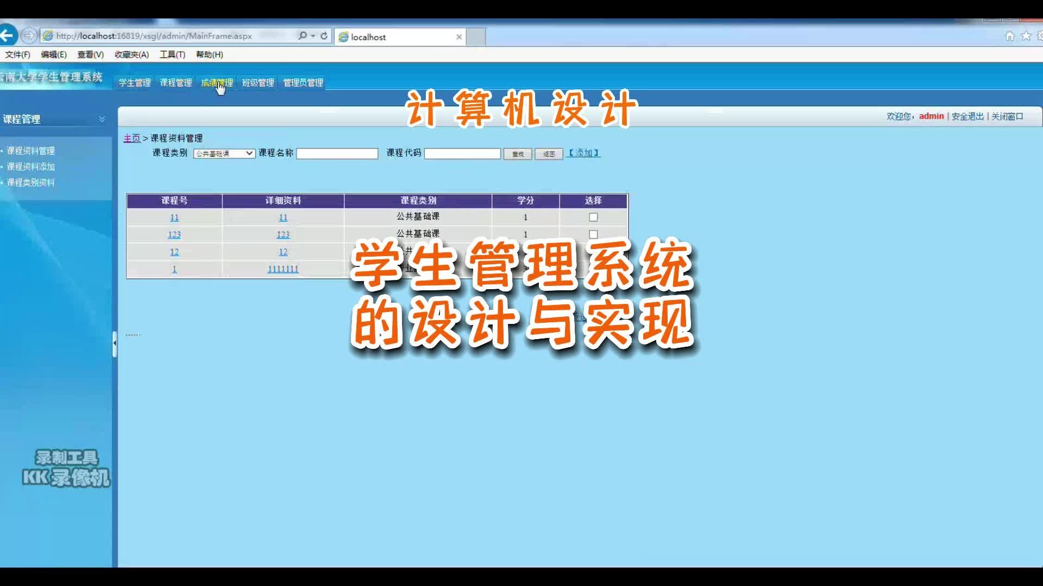This screenshot has height=586, width=1043.
Task: Click the 课程名称 input field
Action: 337,154
